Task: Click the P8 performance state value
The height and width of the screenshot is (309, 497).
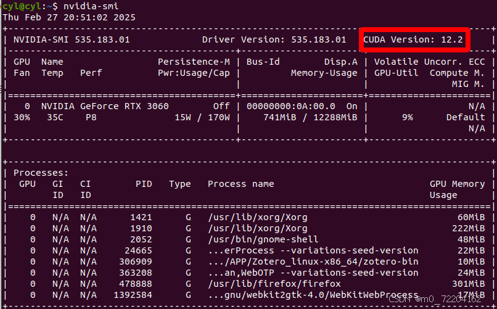Action: click(91, 118)
